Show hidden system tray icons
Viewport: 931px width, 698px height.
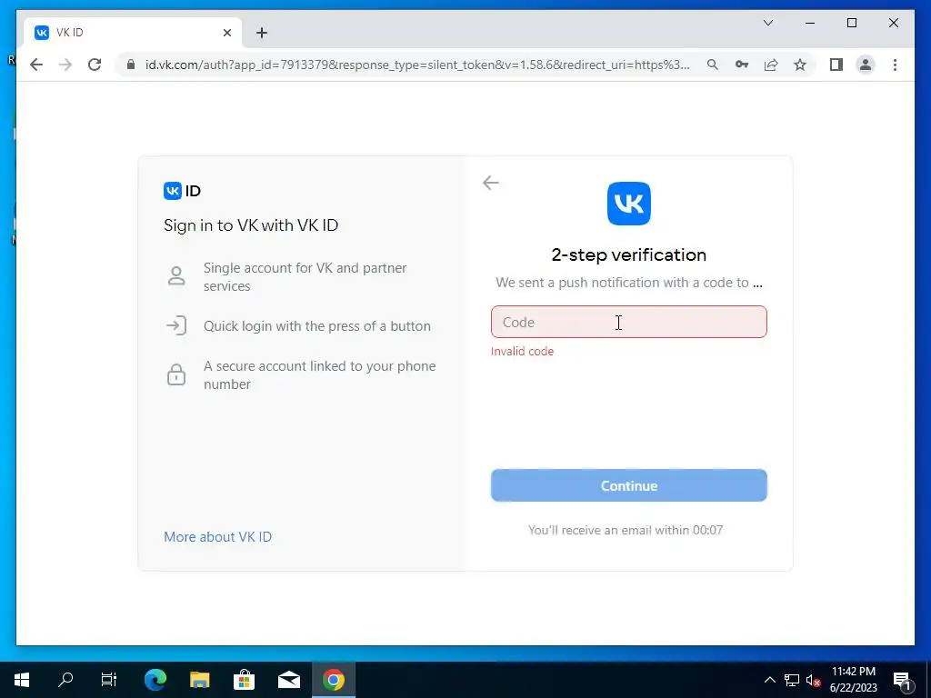coord(769,680)
